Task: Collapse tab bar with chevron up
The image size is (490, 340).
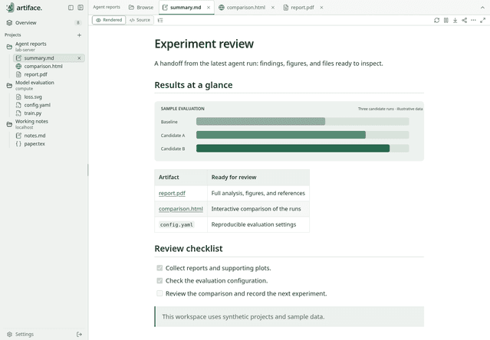Action: (x=482, y=8)
